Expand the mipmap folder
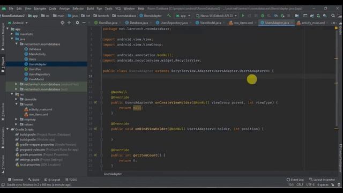 pyautogui.click(x=16, y=119)
